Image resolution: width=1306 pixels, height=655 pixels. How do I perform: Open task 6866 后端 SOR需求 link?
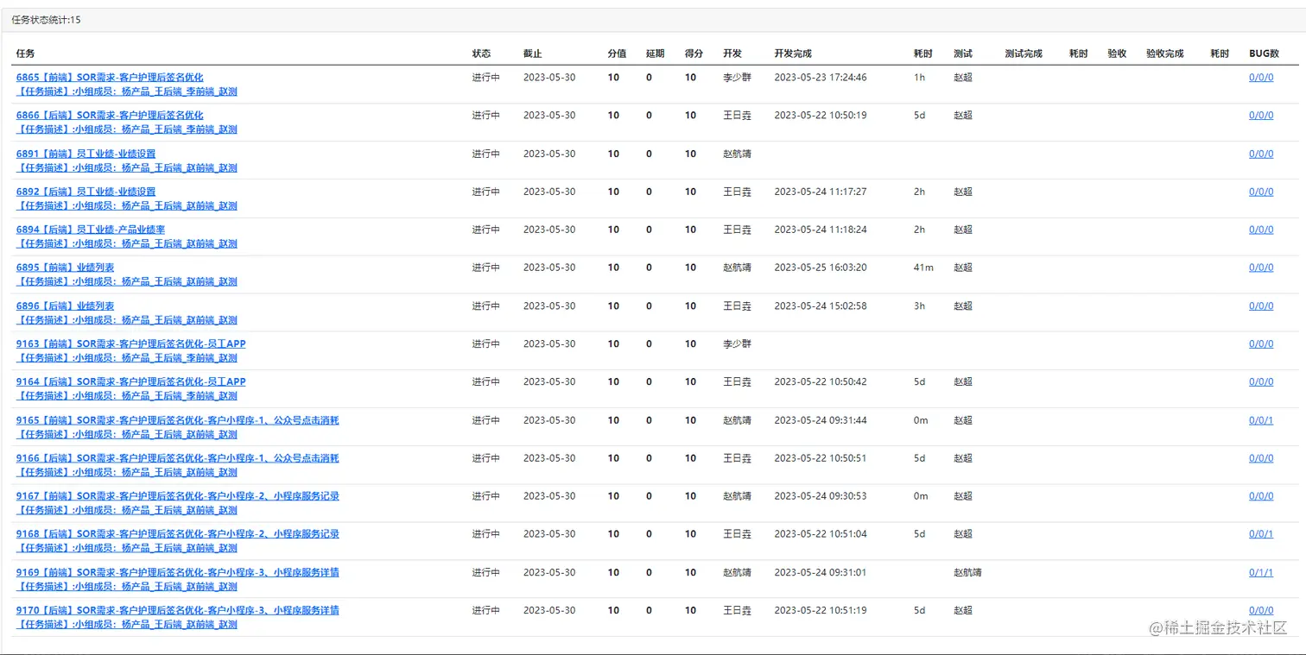tap(110, 116)
